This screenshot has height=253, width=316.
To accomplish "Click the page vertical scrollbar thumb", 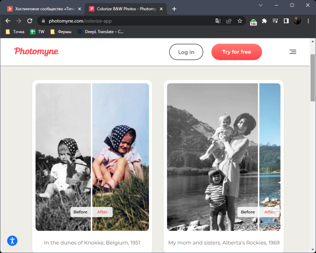I will pos(313,77).
